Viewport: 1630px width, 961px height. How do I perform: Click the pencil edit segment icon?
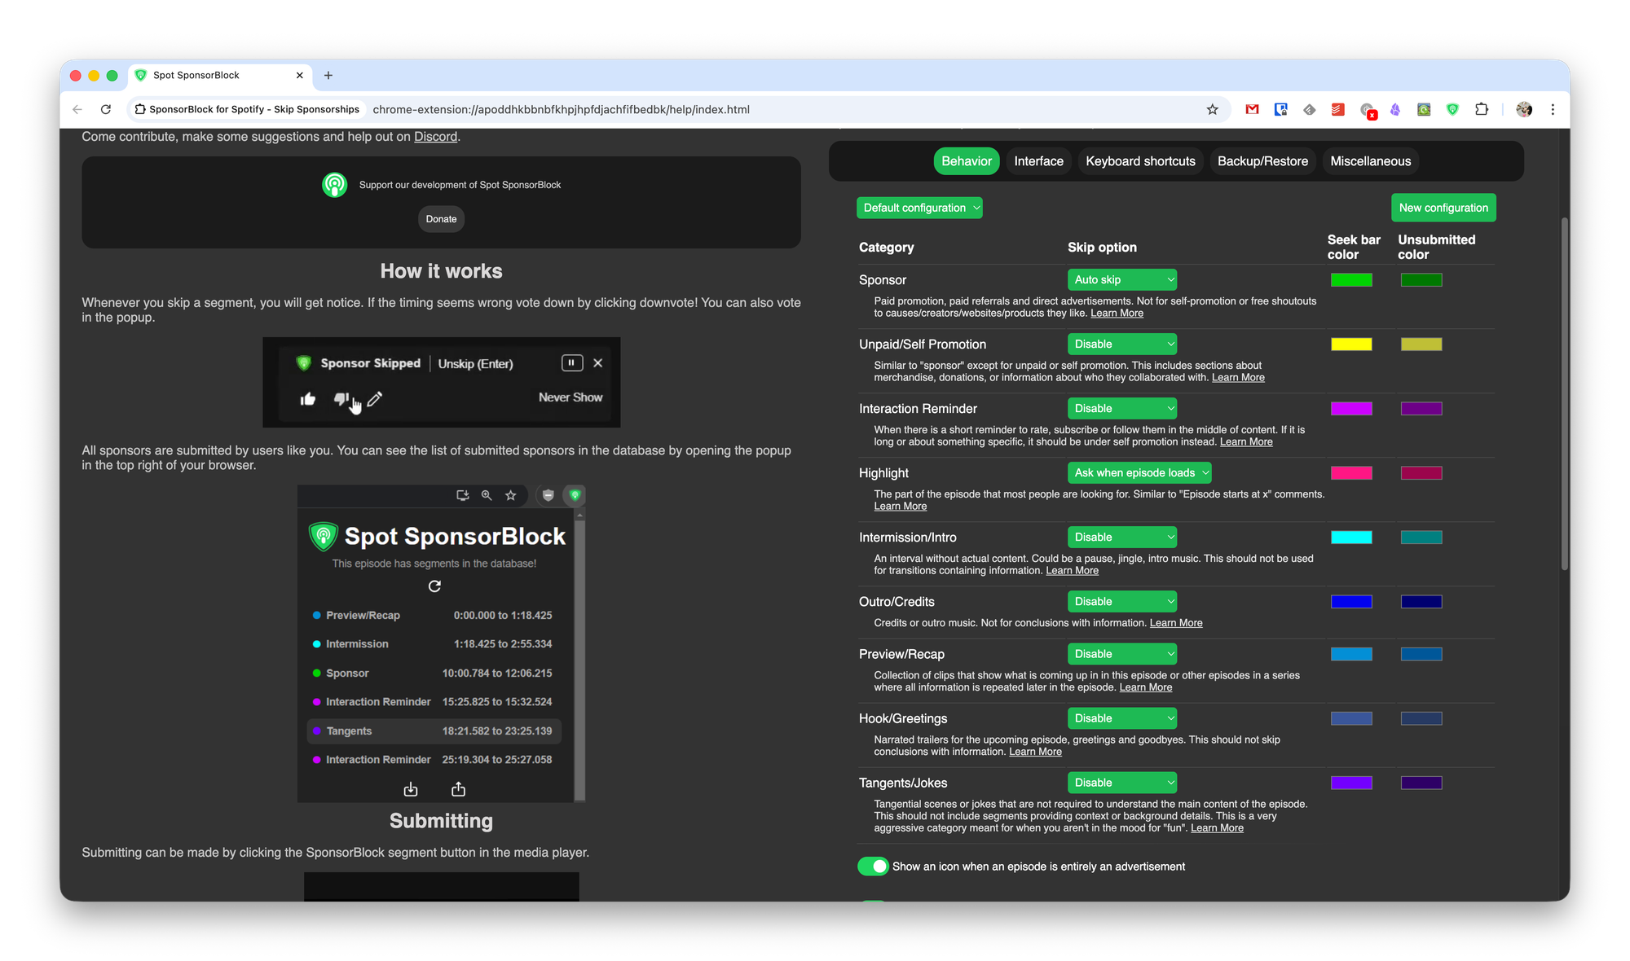(375, 399)
